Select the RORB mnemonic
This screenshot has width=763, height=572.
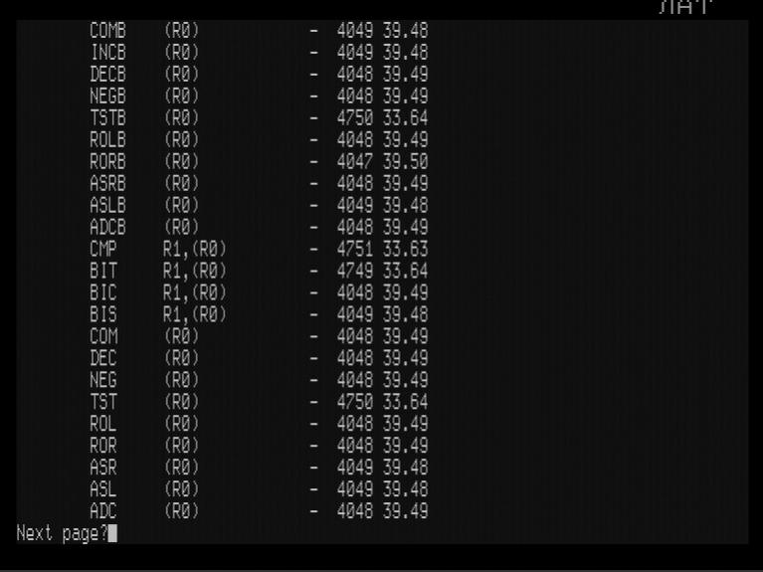click(108, 161)
